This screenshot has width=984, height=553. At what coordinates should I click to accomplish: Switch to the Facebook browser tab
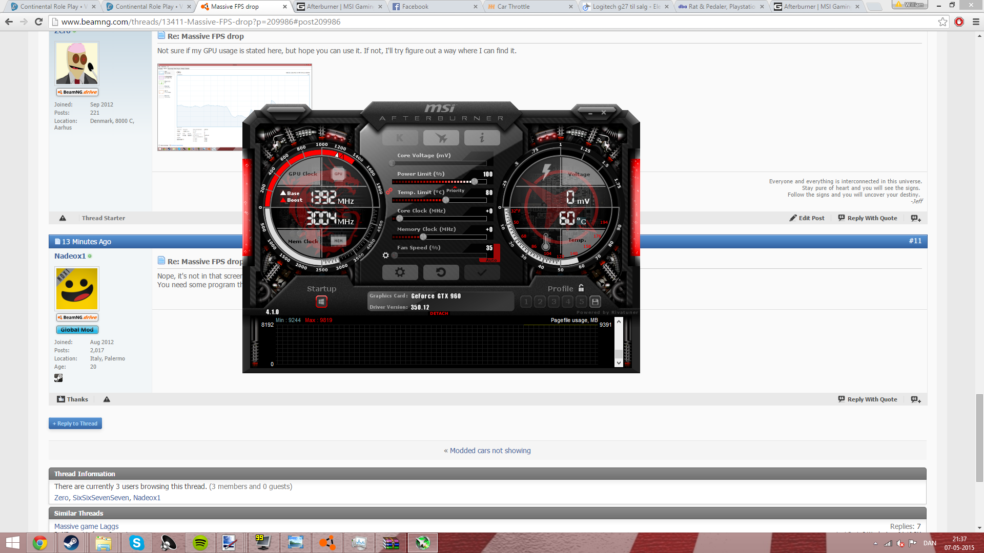(x=435, y=7)
